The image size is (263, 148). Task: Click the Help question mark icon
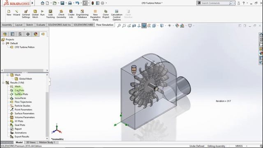pos(244,3)
